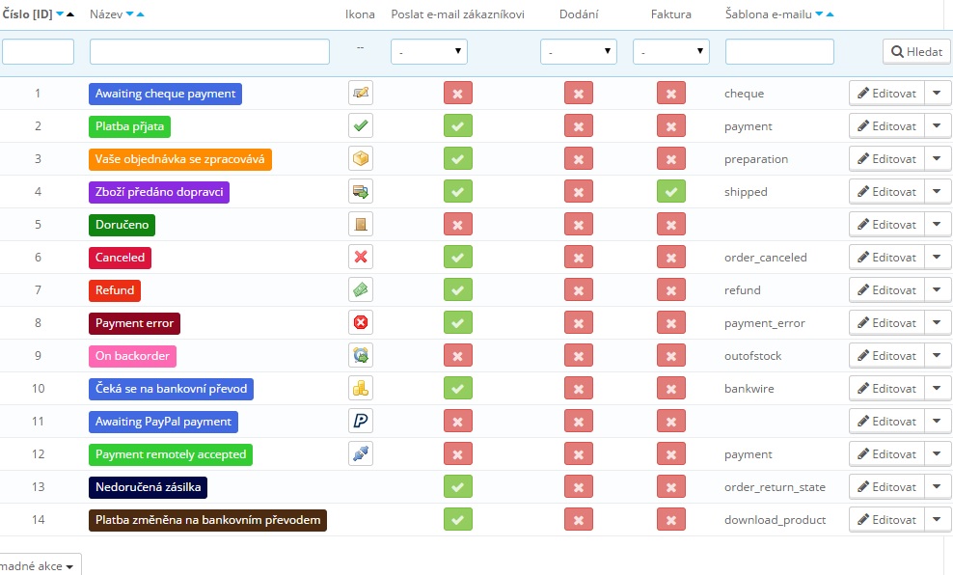Click the orange Vaše objednávka se zpracovává label
953x575 pixels.
(180, 159)
